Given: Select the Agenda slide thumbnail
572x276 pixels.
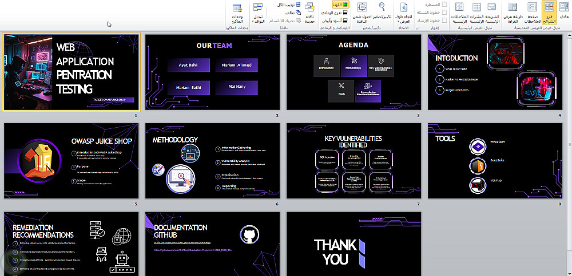Looking at the screenshot, I should click(x=353, y=72).
